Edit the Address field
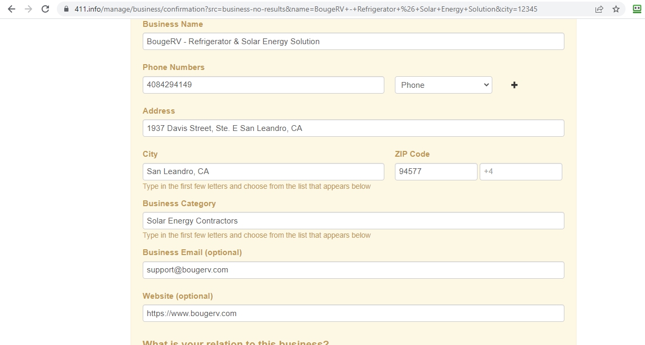Viewport: 645px width, 345px height. click(x=353, y=128)
